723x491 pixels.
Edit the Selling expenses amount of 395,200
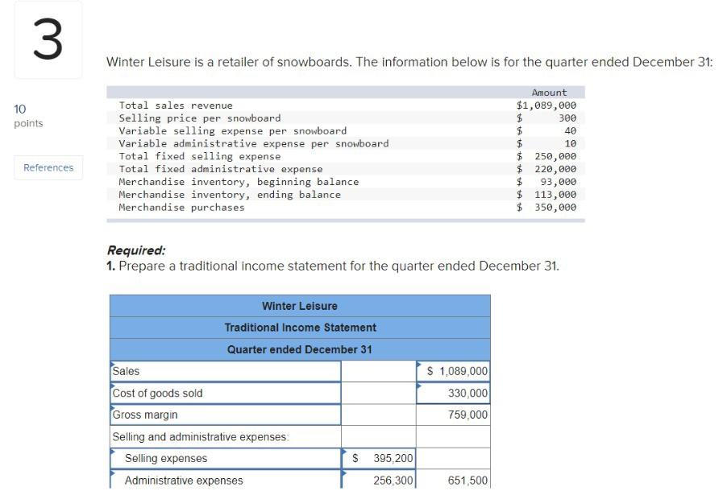tap(379, 457)
